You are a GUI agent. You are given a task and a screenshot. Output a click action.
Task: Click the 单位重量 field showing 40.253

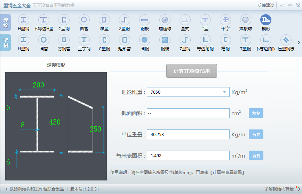(x=188, y=134)
